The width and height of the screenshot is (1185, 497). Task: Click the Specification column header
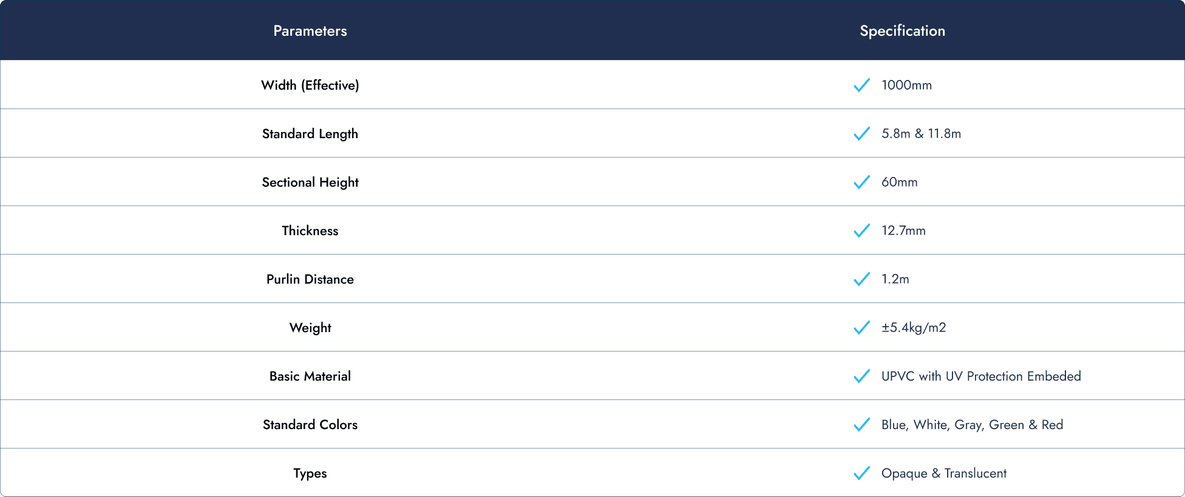coord(902,31)
